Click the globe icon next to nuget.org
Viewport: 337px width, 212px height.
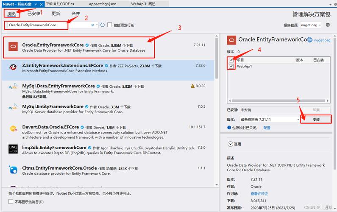point(310,40)
